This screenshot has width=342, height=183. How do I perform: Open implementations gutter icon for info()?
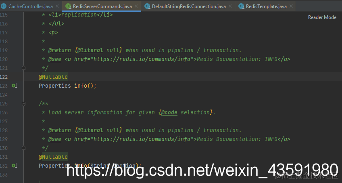[15, 86]
